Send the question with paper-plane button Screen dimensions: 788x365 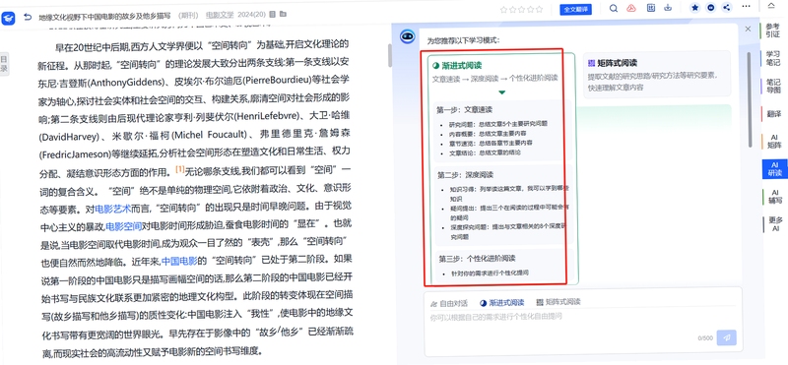727,337
